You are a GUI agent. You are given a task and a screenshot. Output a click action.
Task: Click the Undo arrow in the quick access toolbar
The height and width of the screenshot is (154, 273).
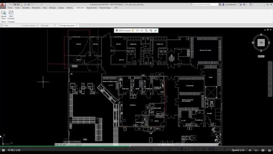(x=32, y=4)
